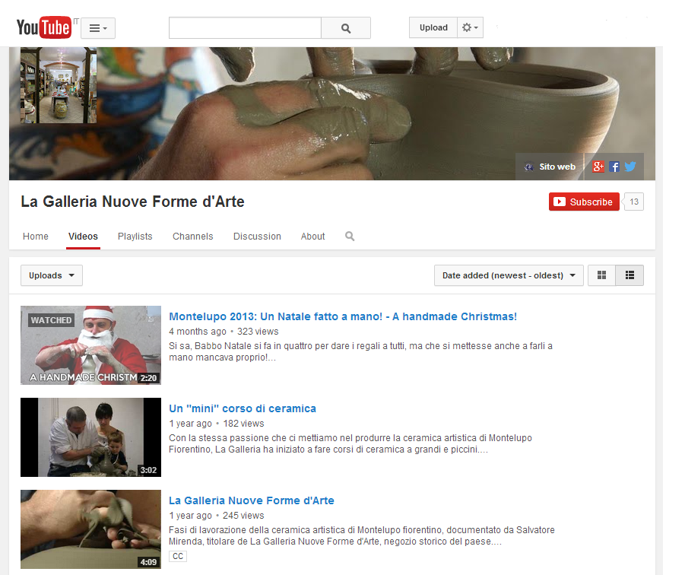The width and height of the screenshot is (685, 575).
Task: Play the clay hands 4:09 thumbnail
Action: pyautogui.click(x=91, y=529)
